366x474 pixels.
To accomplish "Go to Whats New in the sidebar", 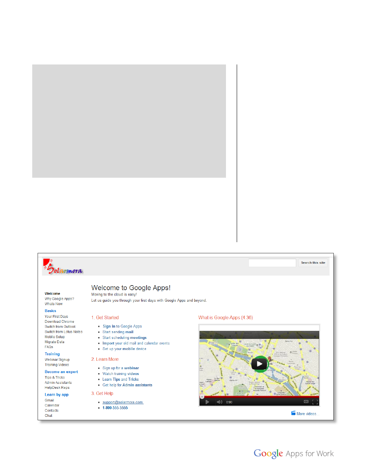I will [54, 304].
